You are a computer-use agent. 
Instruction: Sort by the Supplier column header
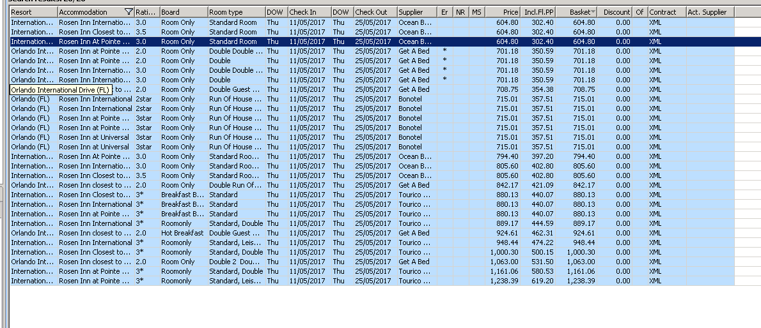point(417,12)
